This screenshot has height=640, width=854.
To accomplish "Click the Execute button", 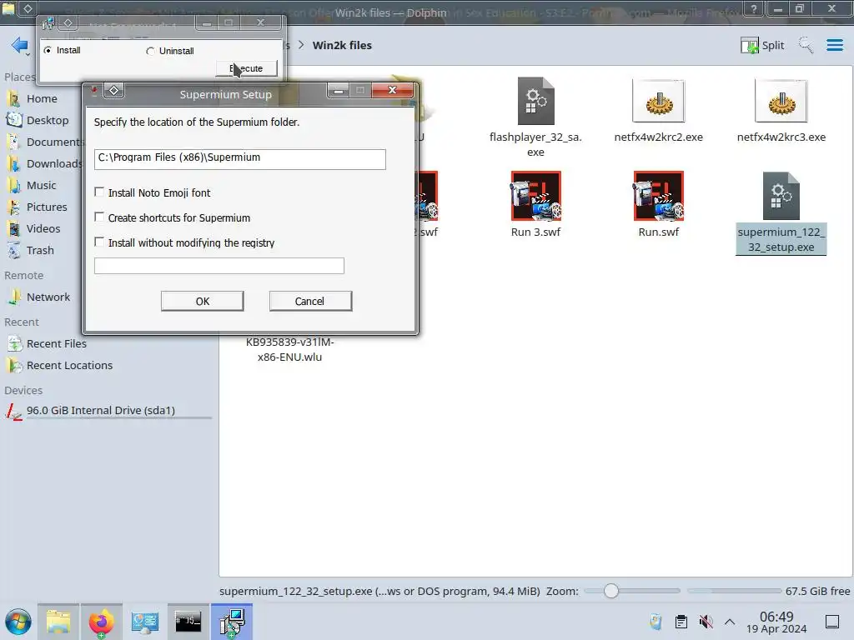I will 246,68.
